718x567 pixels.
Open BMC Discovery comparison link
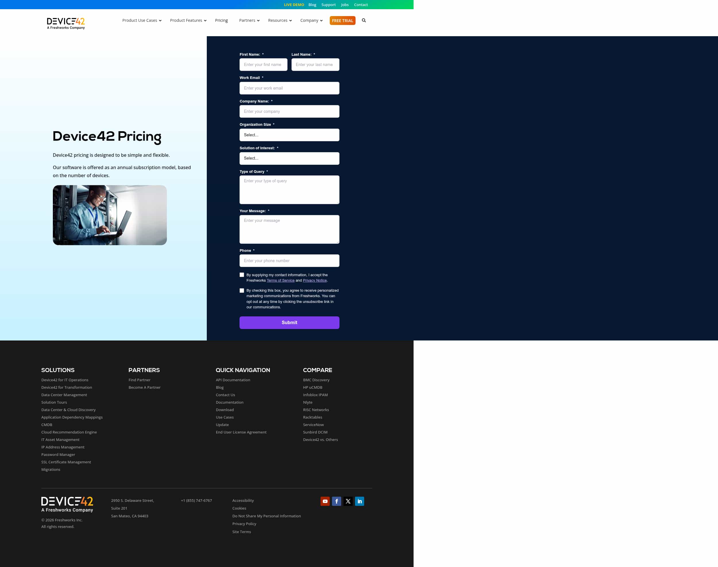pos(316,380)
